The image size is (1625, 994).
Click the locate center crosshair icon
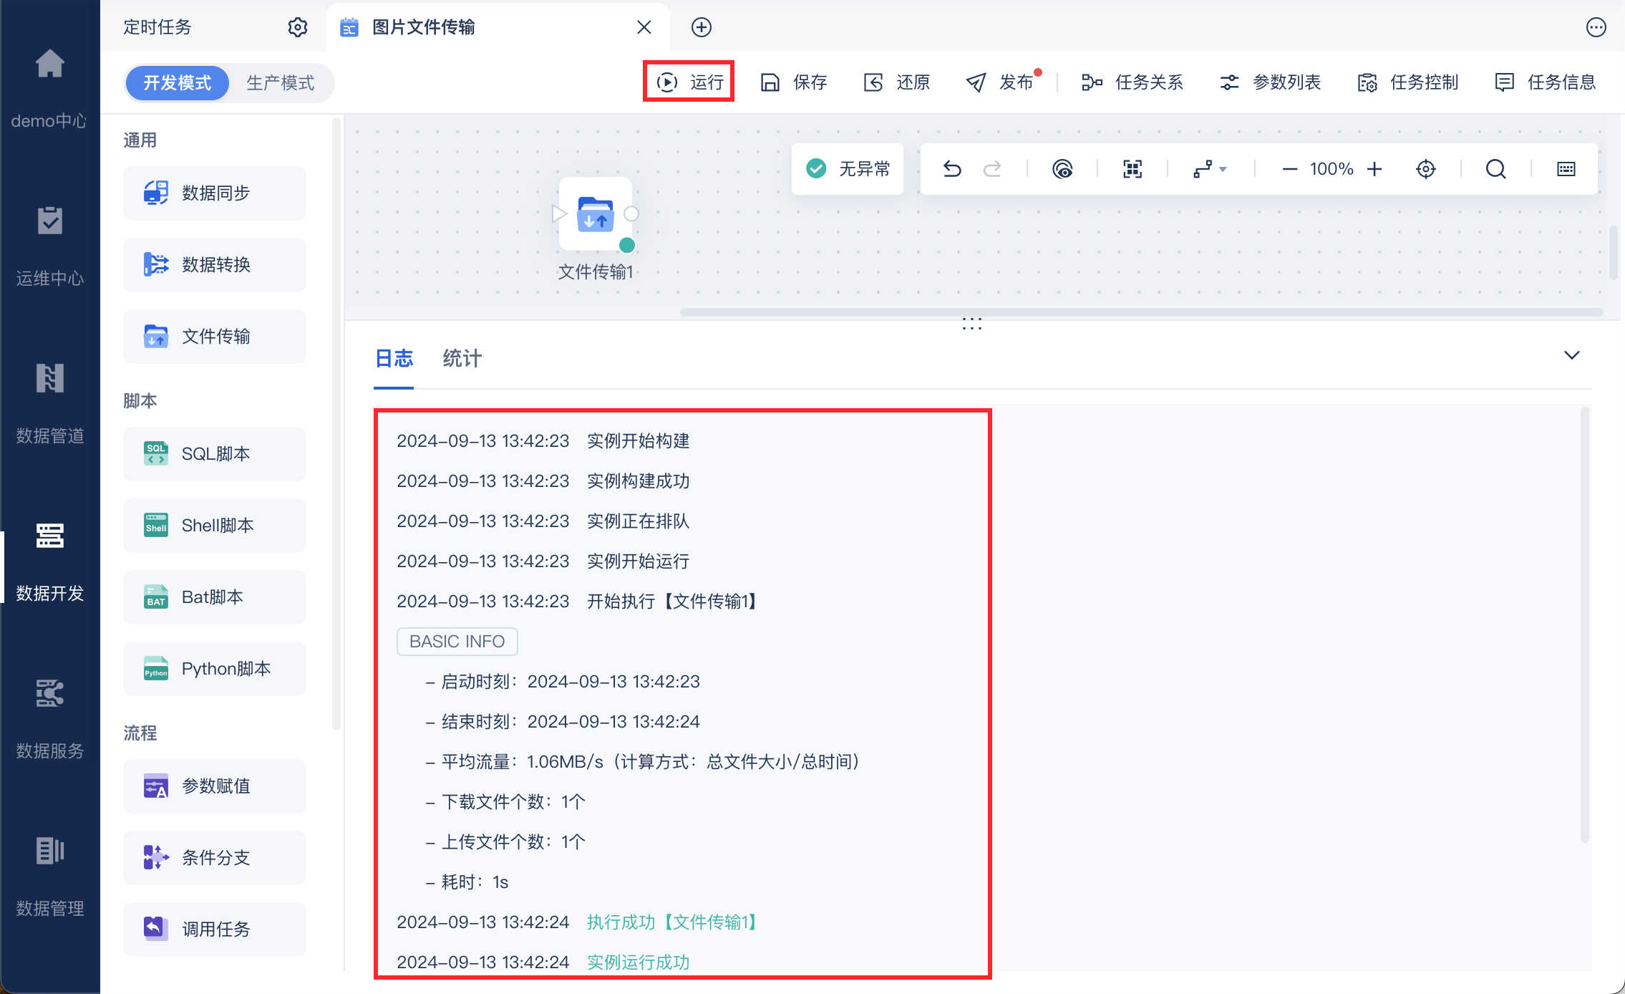(x=1426, y=169)
